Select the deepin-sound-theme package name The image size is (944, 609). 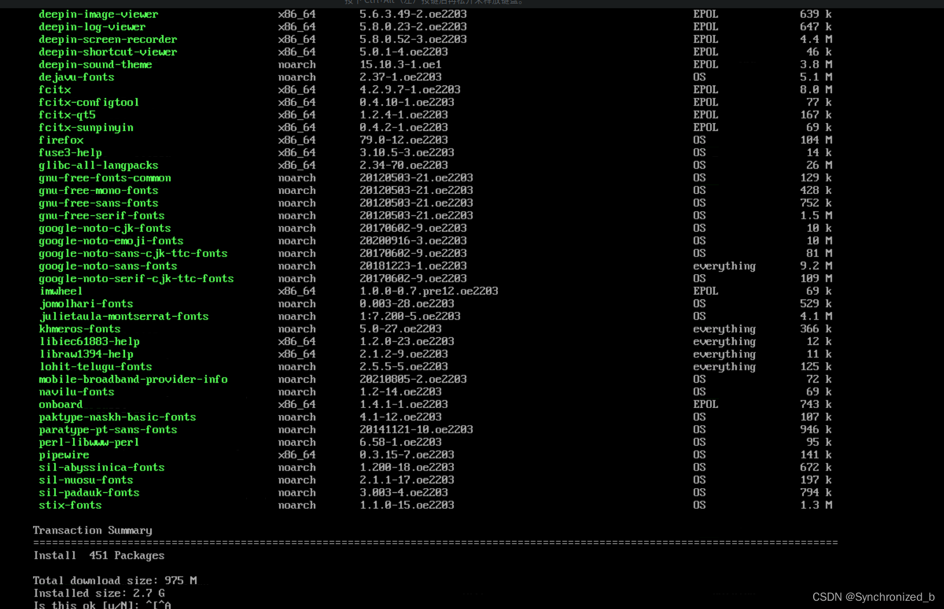click(x=95, y=65)
